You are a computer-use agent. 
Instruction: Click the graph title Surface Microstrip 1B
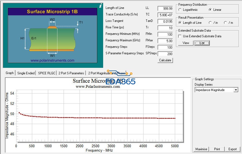pos(98,81)
